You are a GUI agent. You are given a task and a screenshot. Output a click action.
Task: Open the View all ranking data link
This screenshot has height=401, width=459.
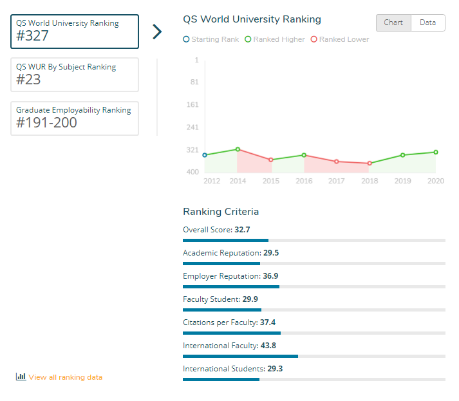tap(66, 377)
